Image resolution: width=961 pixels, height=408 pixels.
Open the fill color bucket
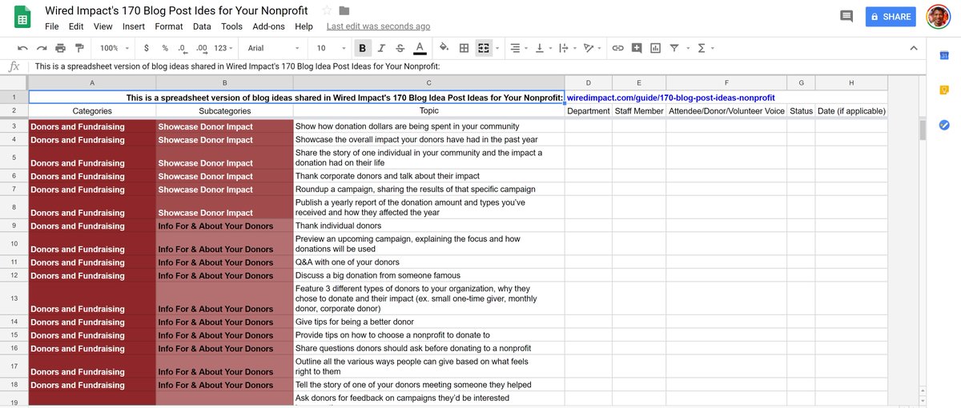pyautogui.click(x=444, y=48)
